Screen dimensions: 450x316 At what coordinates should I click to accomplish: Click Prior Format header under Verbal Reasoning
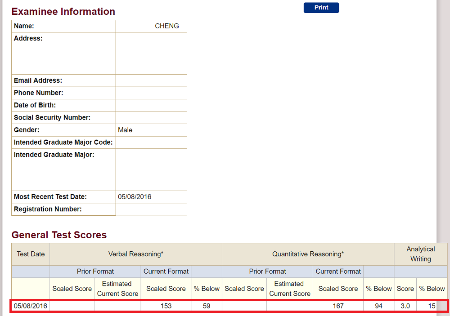[x=95, y=271]
